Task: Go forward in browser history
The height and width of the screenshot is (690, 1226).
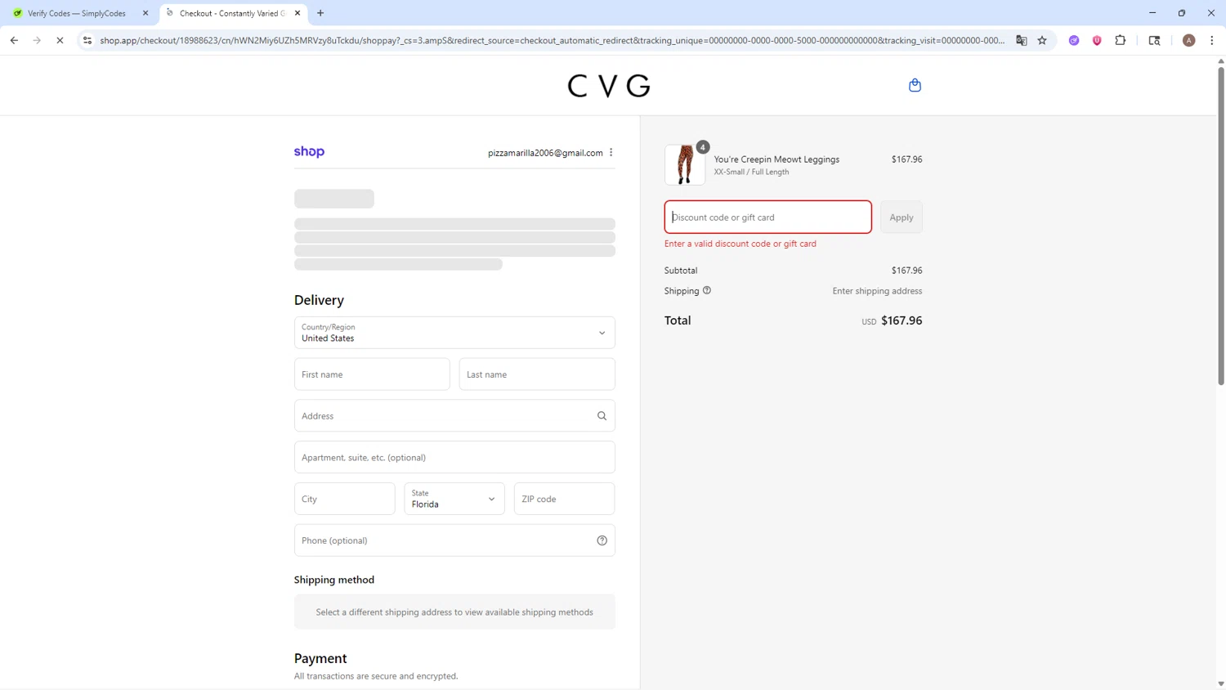Action: click(x=37, y=40)
